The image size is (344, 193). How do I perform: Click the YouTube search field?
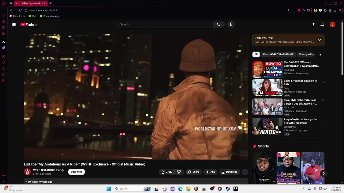pyautogui.click(x=165, y=24)
